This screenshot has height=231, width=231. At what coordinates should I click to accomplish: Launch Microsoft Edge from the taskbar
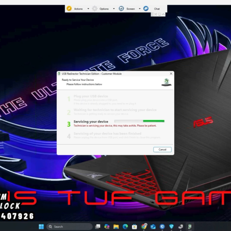click(125, 226)
